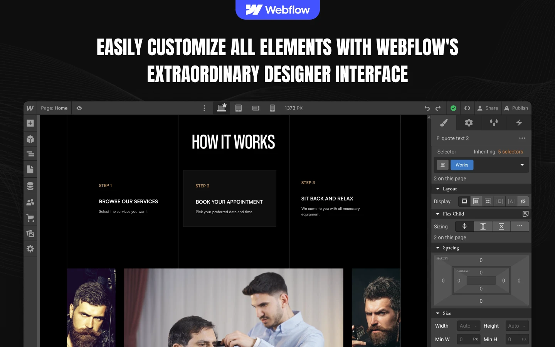The image size is (555, 347).
Task: Open the Assets images panel
Action: click(30, 234)
